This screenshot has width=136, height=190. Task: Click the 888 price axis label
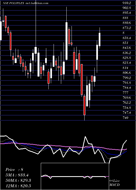[125, 18]
